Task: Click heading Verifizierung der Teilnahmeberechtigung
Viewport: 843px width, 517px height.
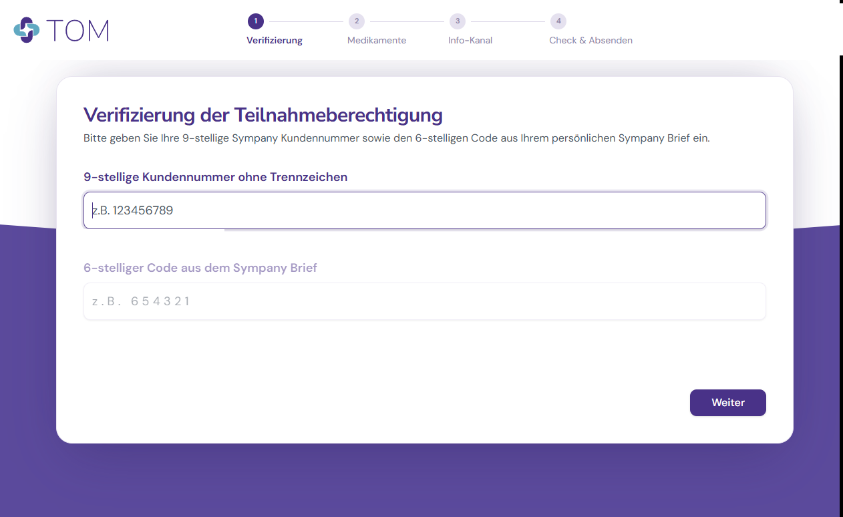Action: (x=263, y=115)
